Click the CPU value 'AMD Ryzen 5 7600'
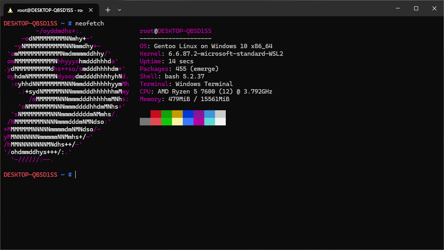The image size is (444, 250). (186, 92)
